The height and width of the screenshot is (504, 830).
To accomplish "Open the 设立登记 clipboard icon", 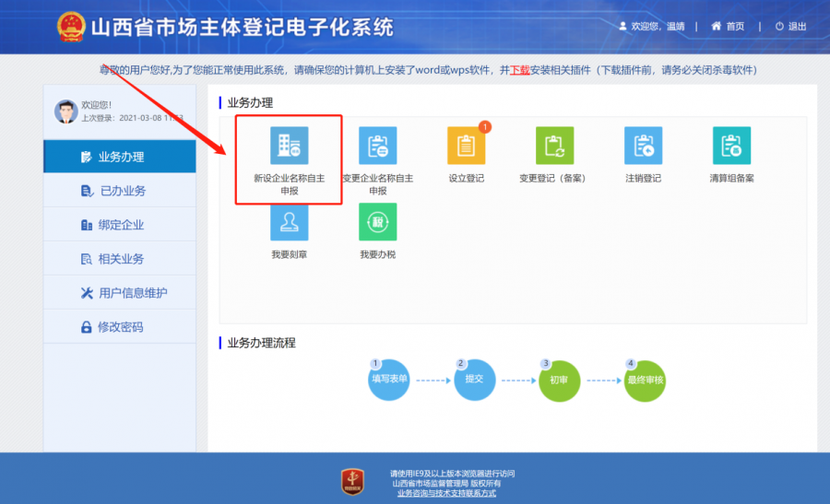I will (x=466, y=146).
